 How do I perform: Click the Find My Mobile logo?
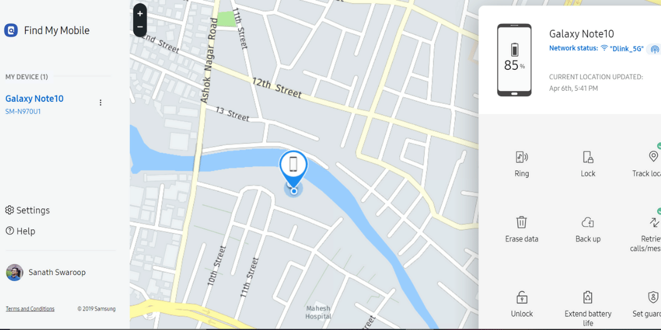point(11,30)
